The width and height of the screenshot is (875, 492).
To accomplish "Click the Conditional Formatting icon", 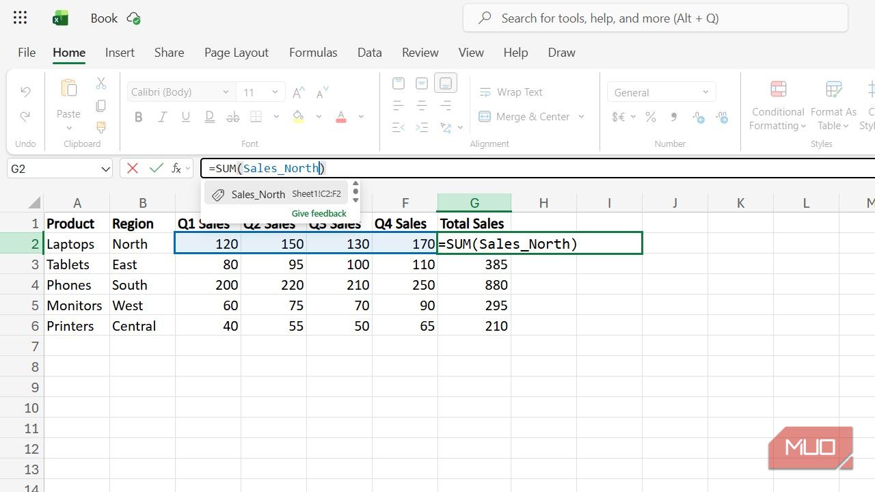I will pos(778,89).
